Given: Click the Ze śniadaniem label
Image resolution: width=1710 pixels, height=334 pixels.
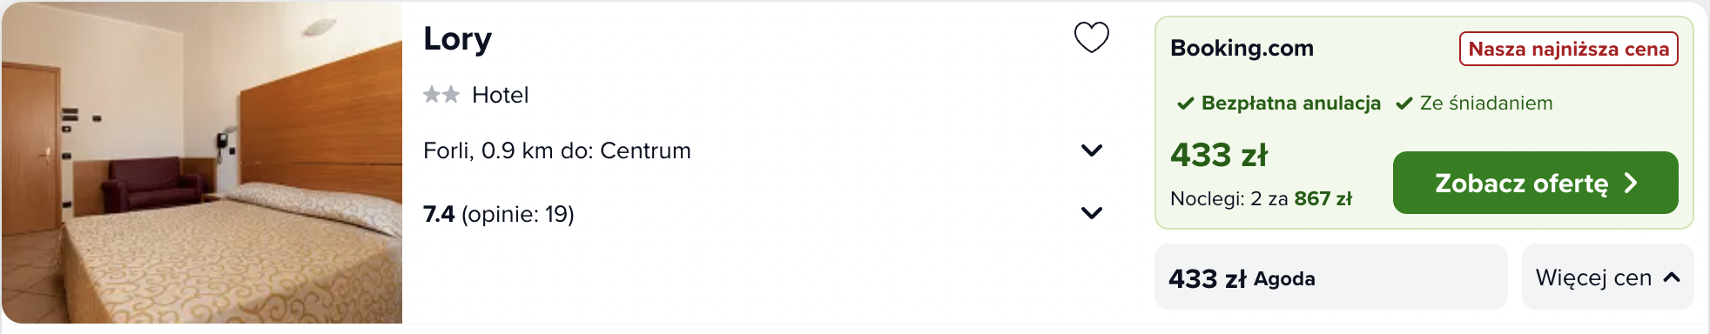Looking at the screenshot, I should point(1486,104).
